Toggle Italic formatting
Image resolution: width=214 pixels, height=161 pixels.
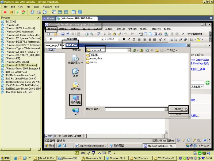tap(129, 39)
